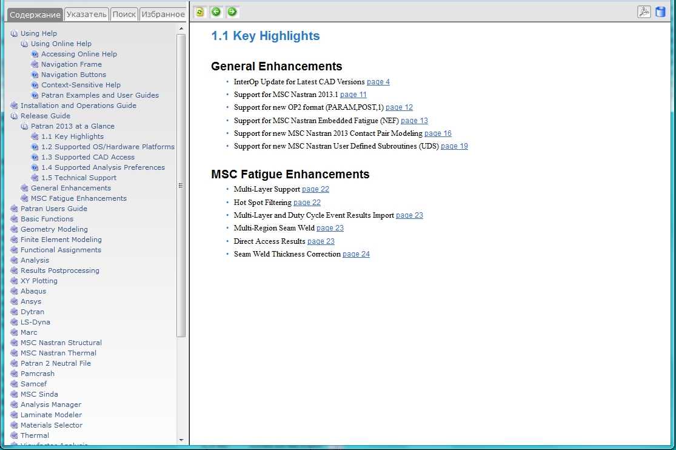
Task: Go back with the green left arrow
Action: [x=216, y=12]
